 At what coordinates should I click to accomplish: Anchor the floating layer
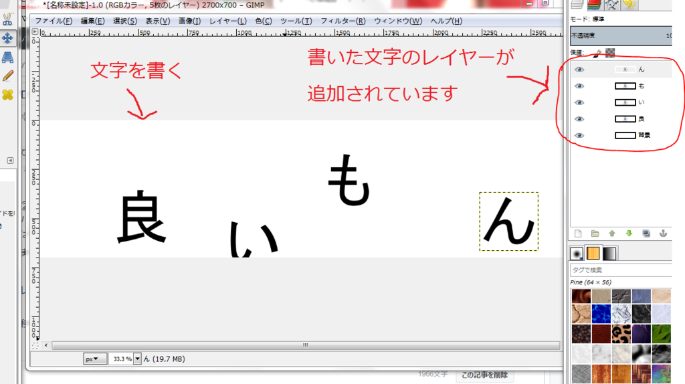pyautogui.click(x=663, y=233)
